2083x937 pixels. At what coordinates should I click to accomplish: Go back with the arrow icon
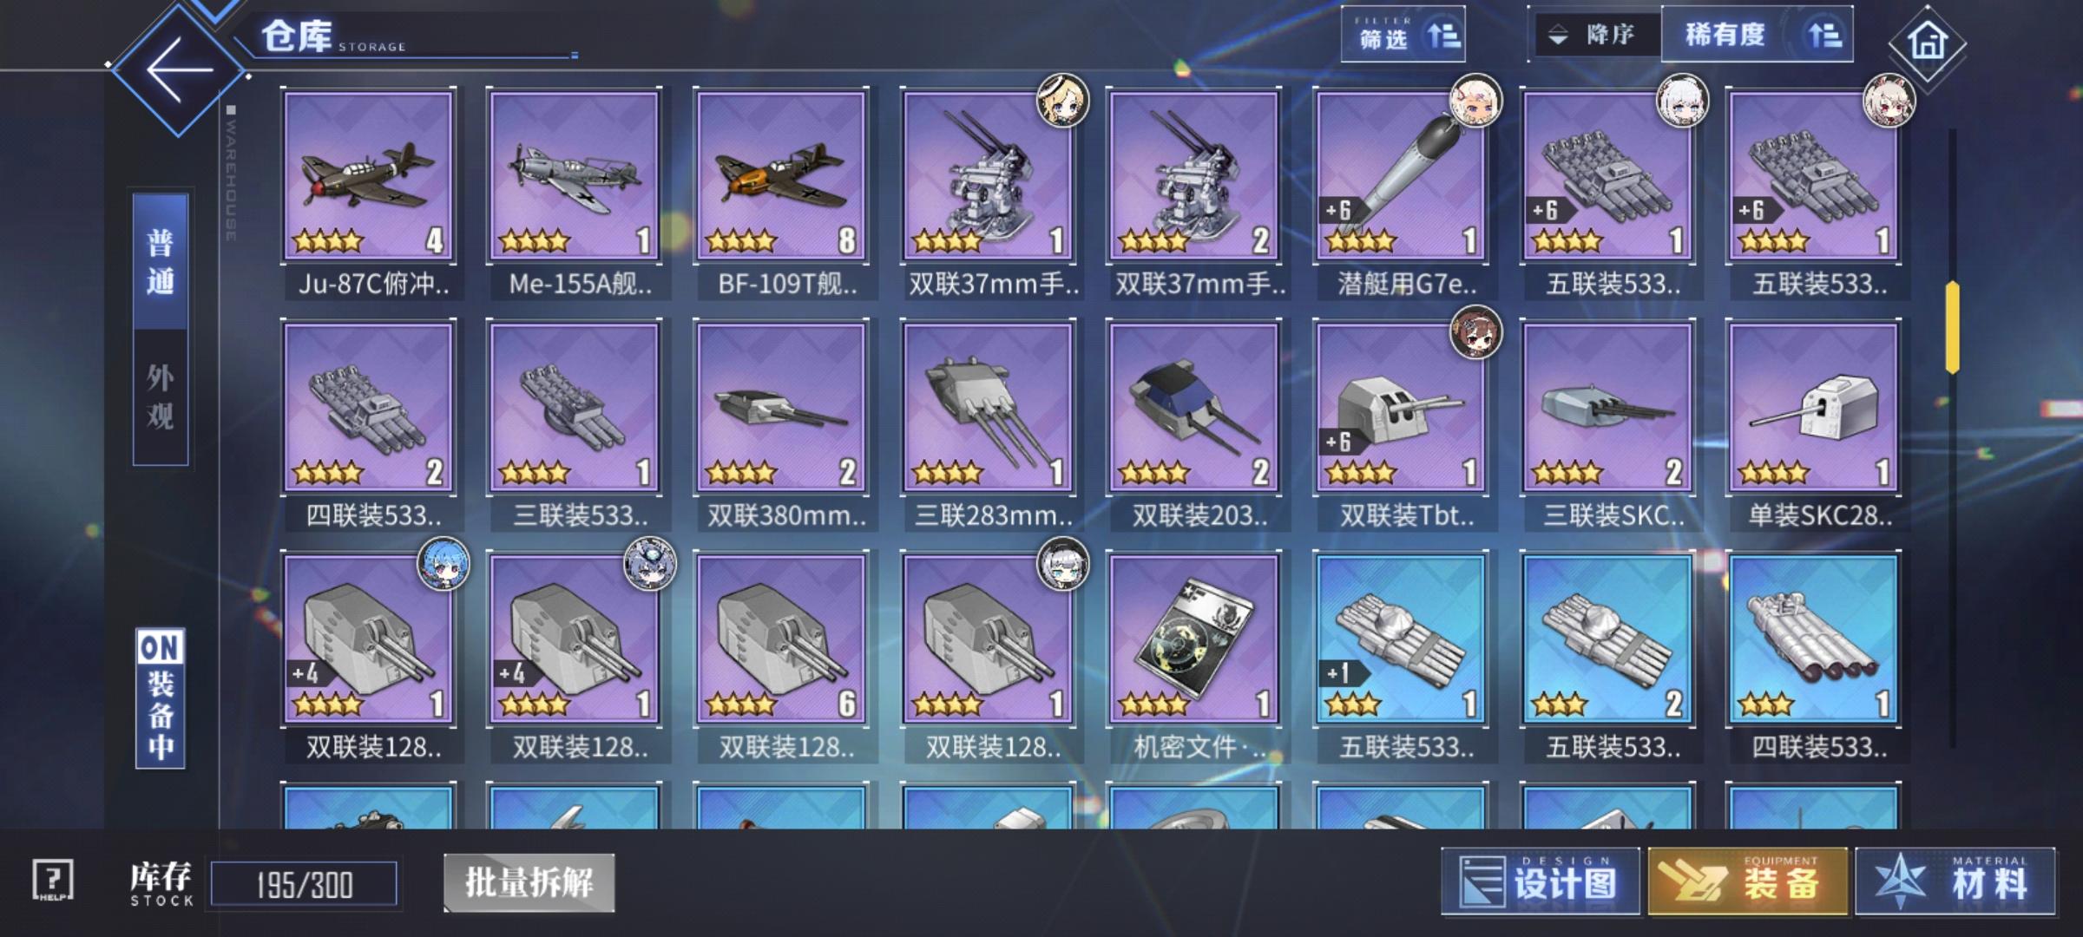click(x=180, y=69)
